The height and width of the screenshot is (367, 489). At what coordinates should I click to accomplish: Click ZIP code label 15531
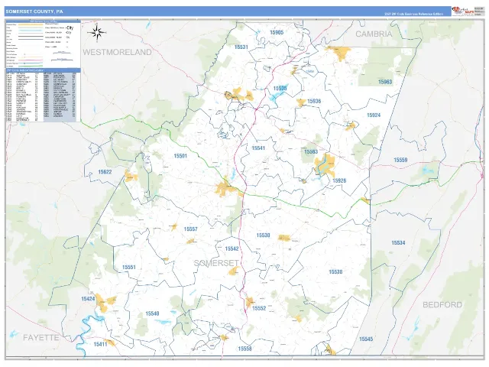coord(241,47)
